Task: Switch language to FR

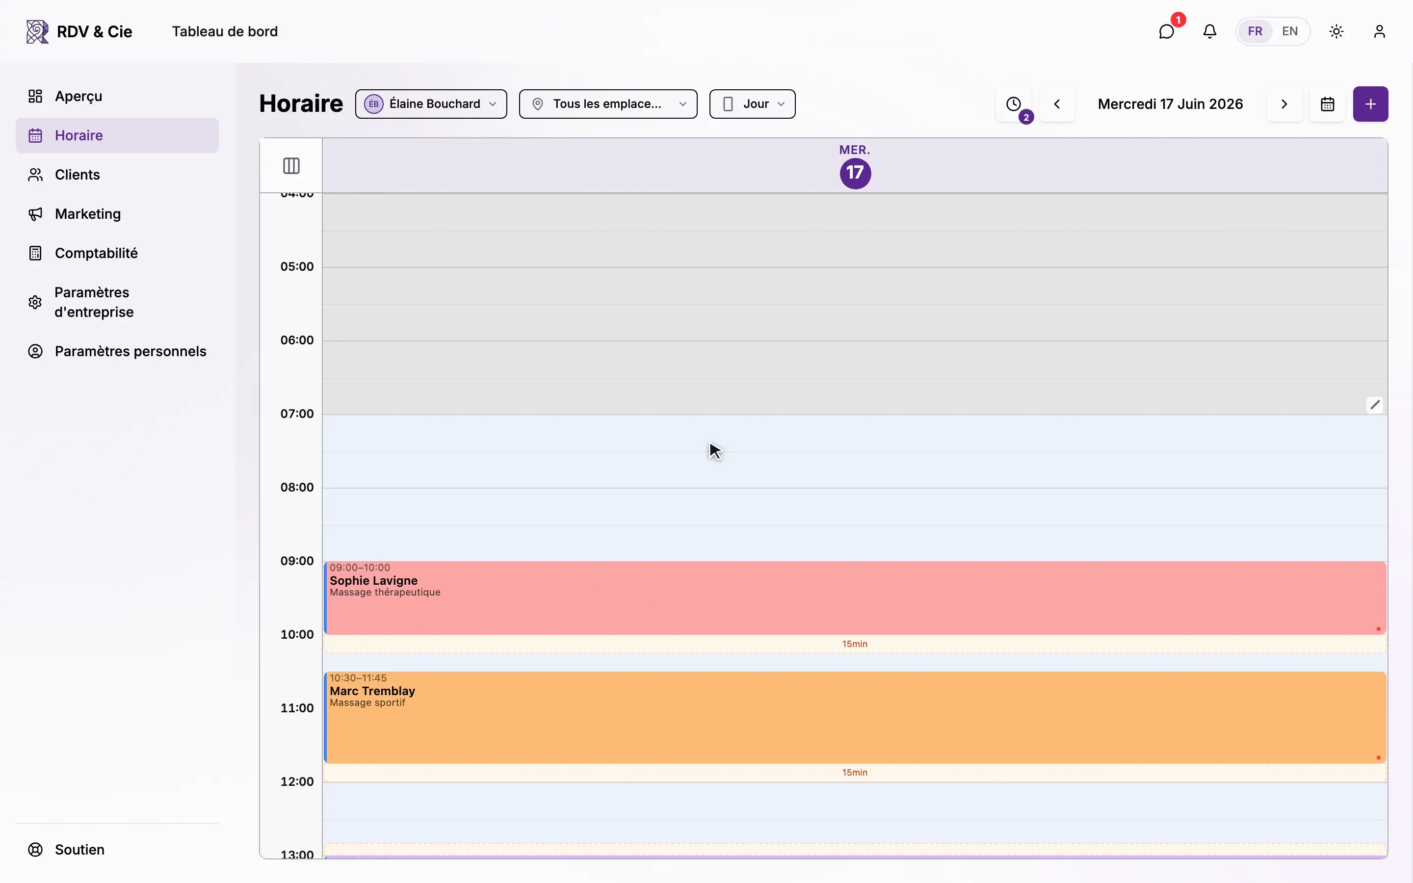Action: click(x=1255, y=31)
